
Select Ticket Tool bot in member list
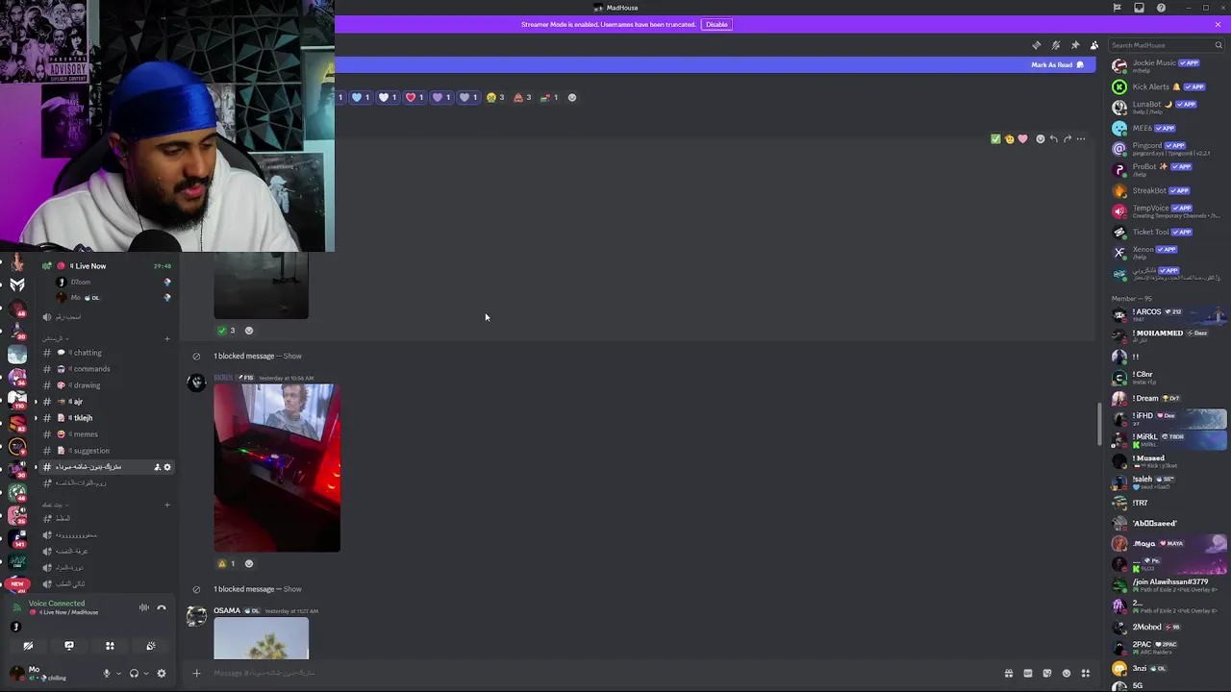click(1168, 232)
